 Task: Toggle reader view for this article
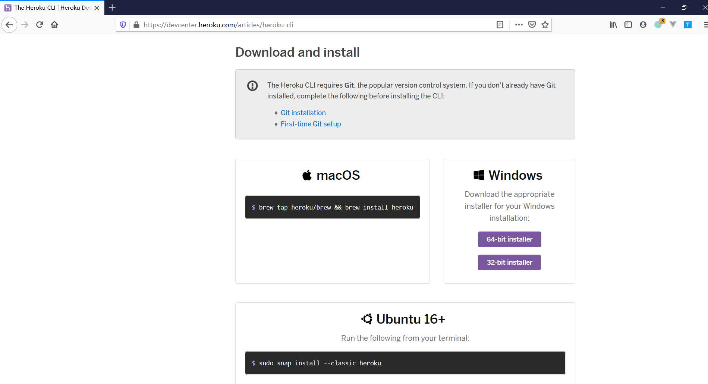coord(500,25)
